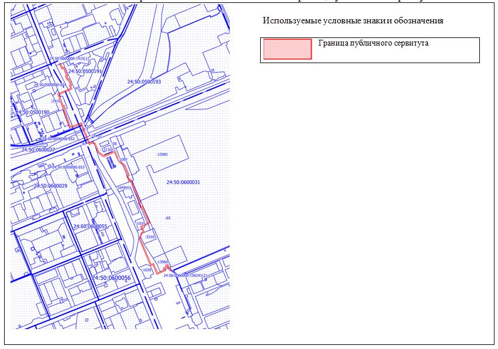Click parcel label :65 on the map
This screenshot has height=349, width=498.
tap(168, 217)
